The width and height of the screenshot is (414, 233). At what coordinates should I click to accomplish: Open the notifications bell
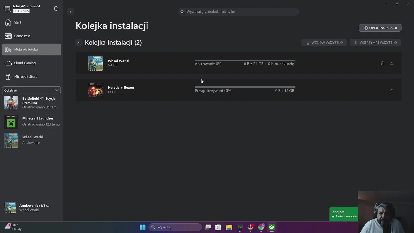click(x=56, y=9)
